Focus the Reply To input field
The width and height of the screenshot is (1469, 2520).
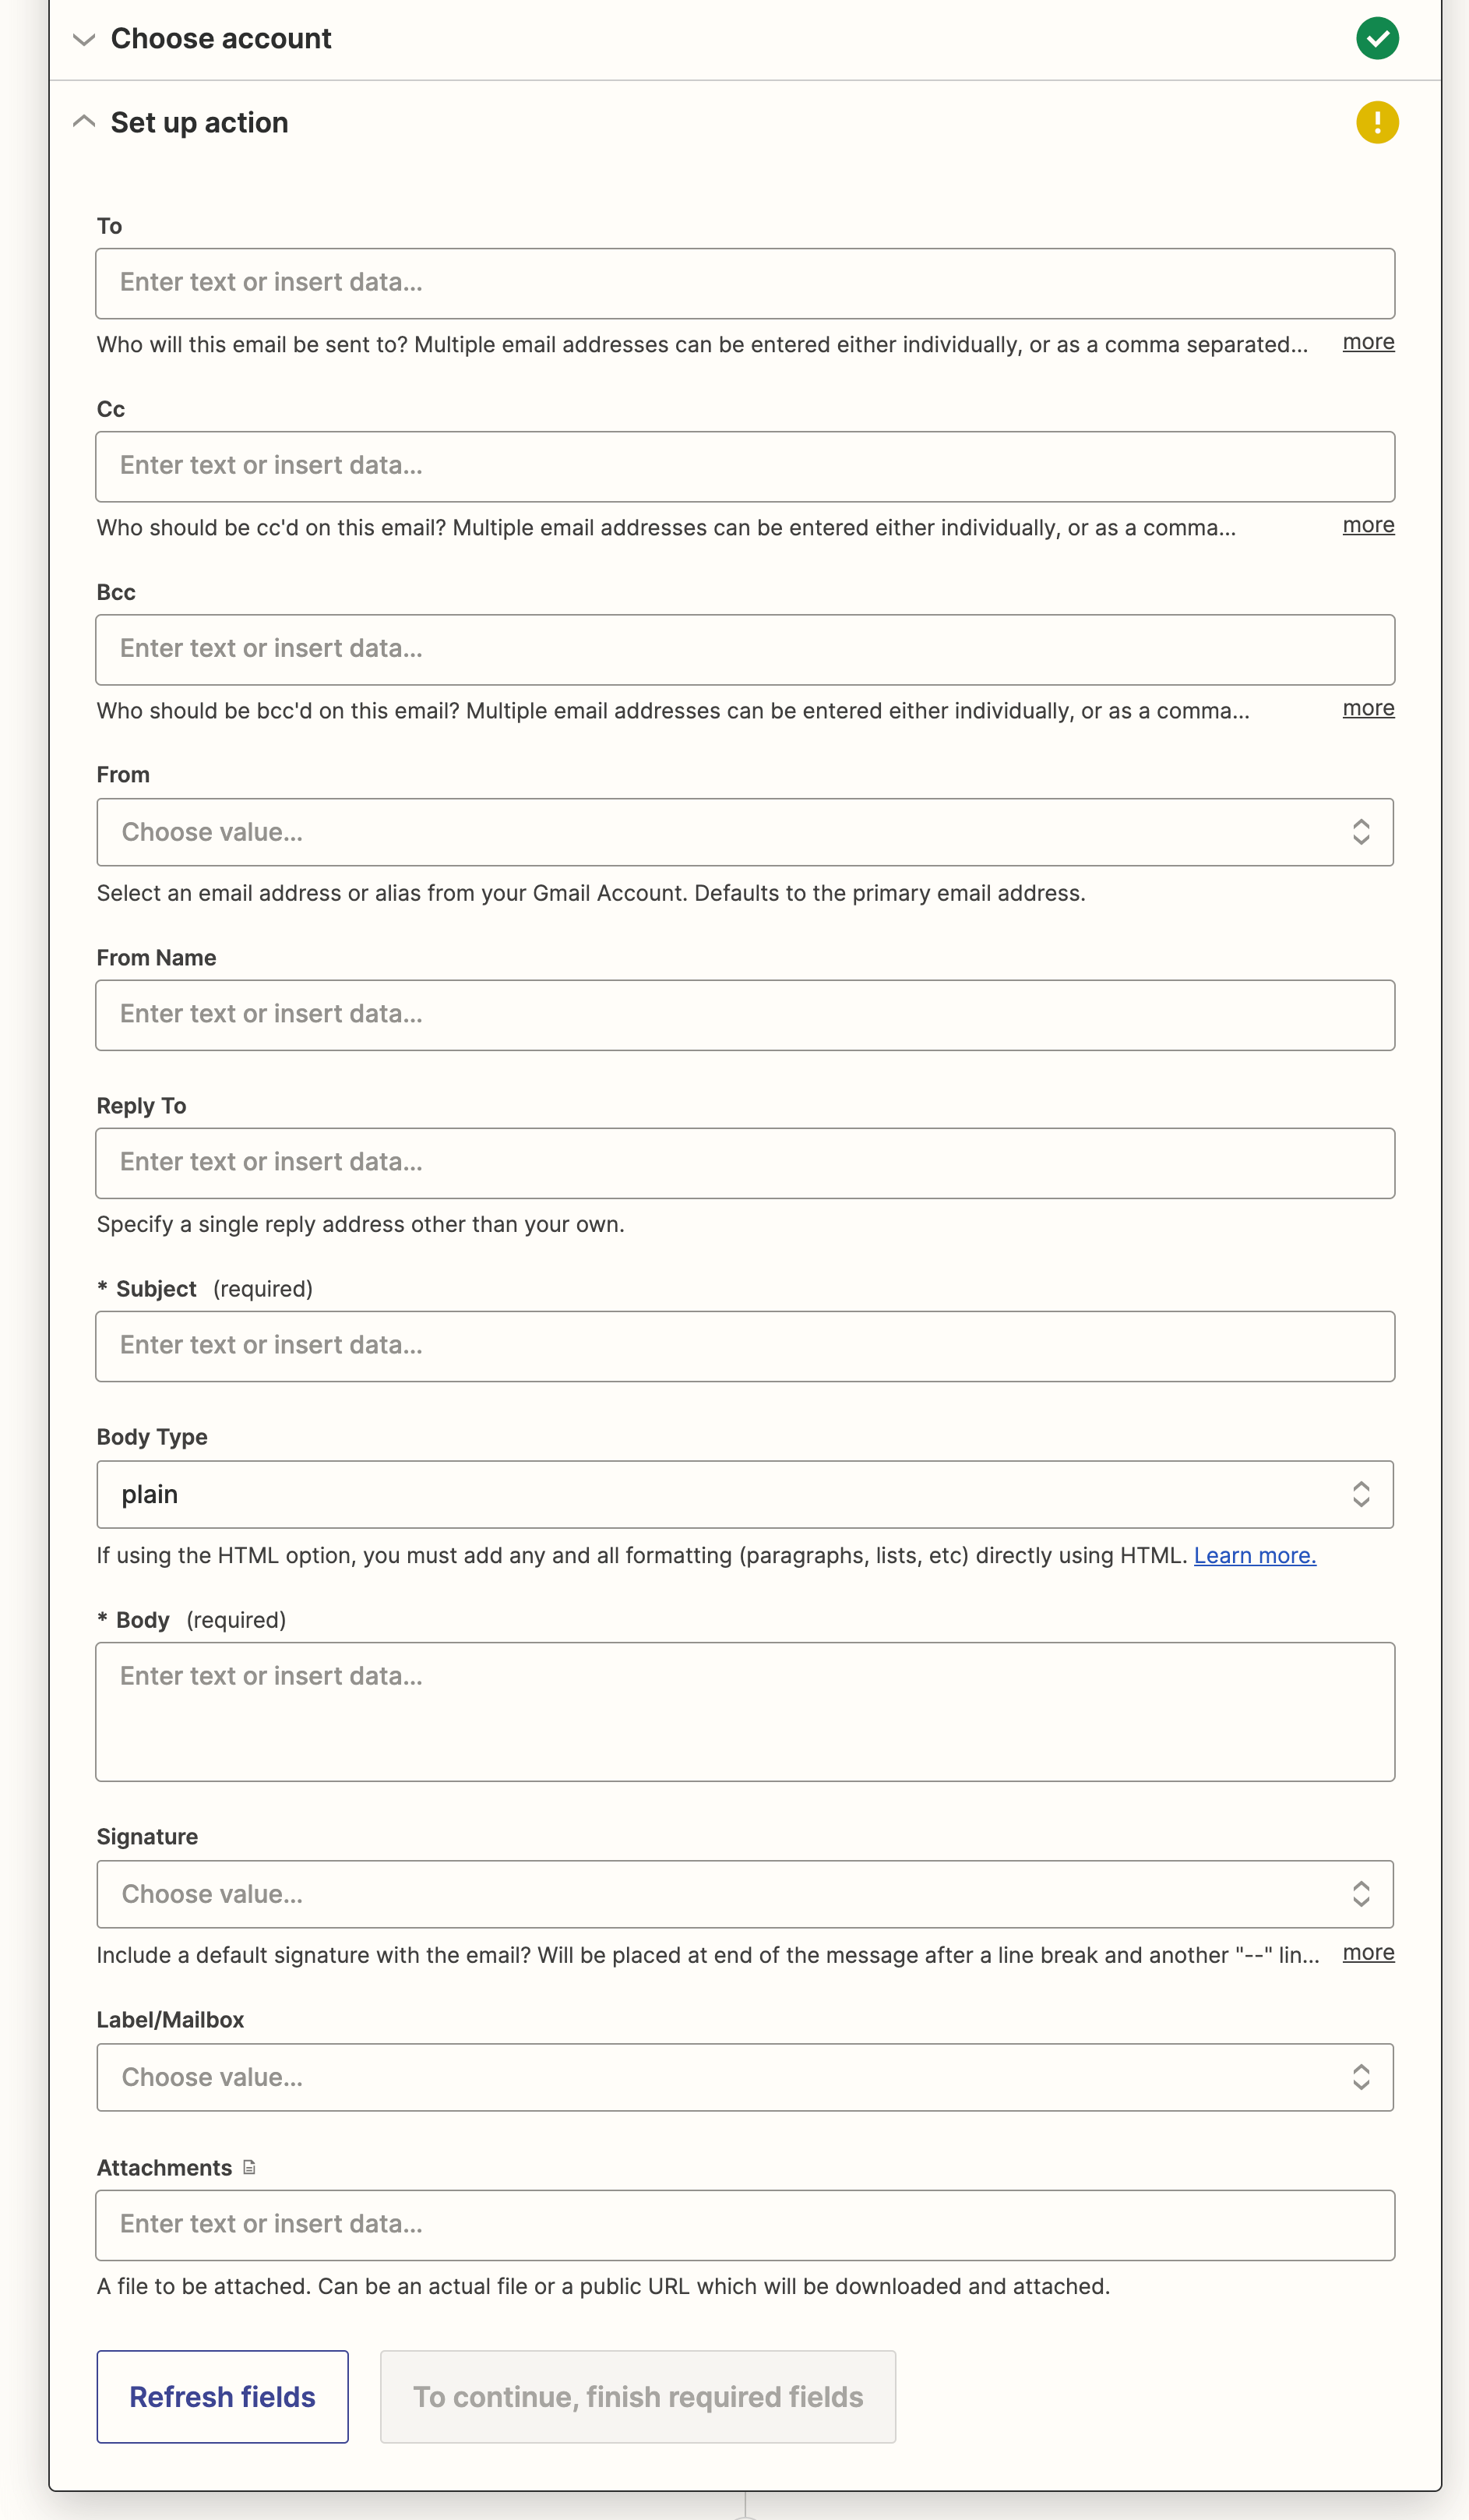745,1163
